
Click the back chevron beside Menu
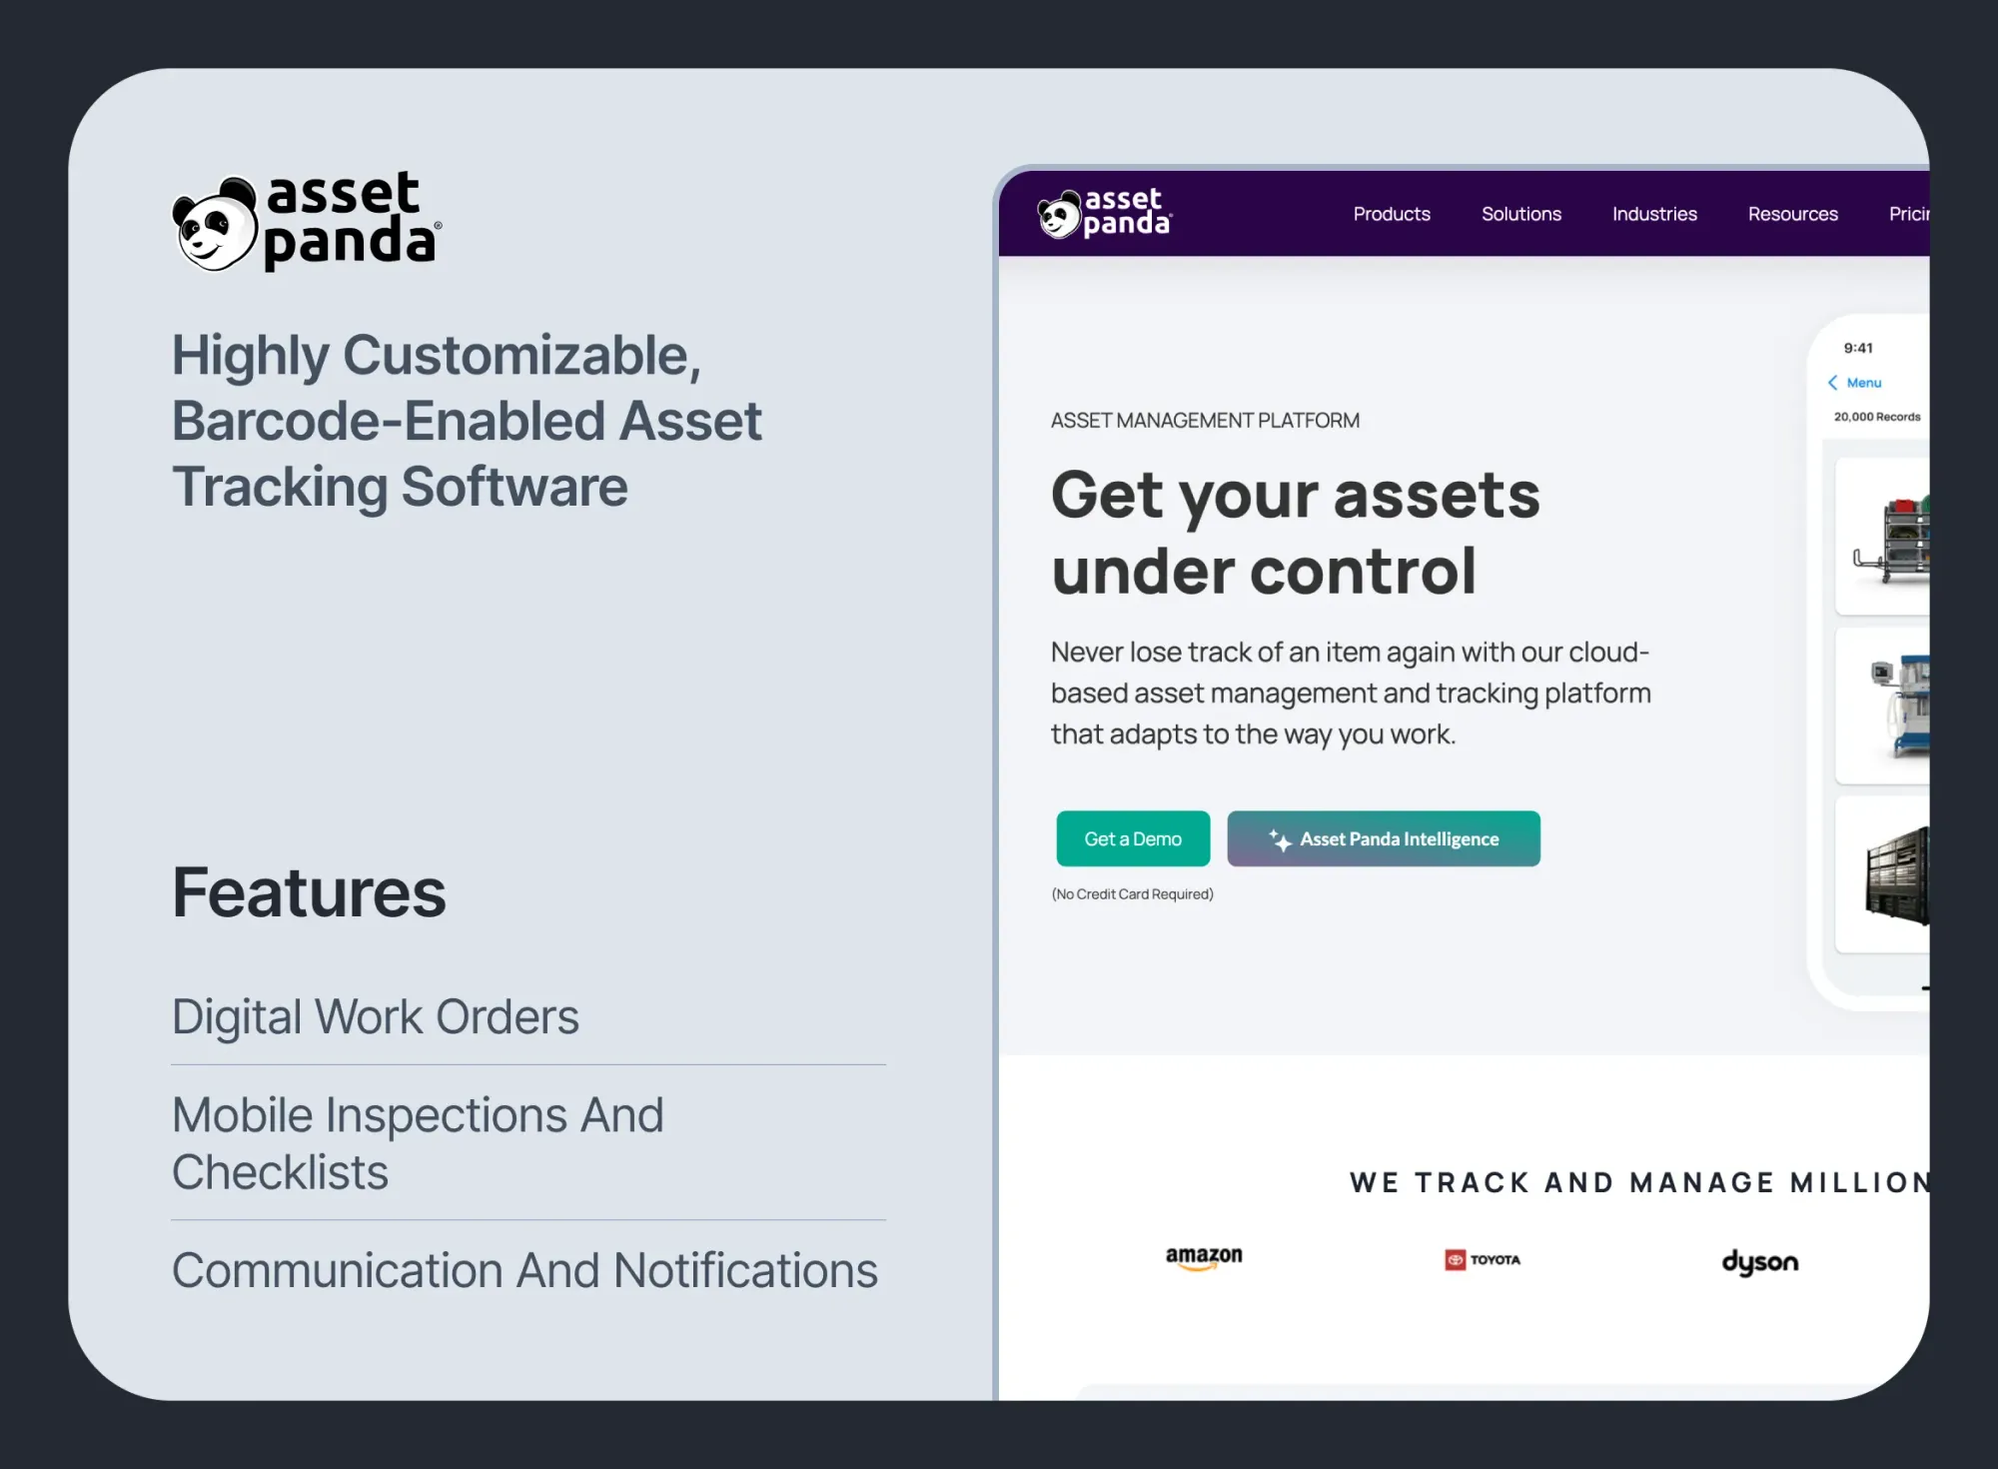point(1832,383)
